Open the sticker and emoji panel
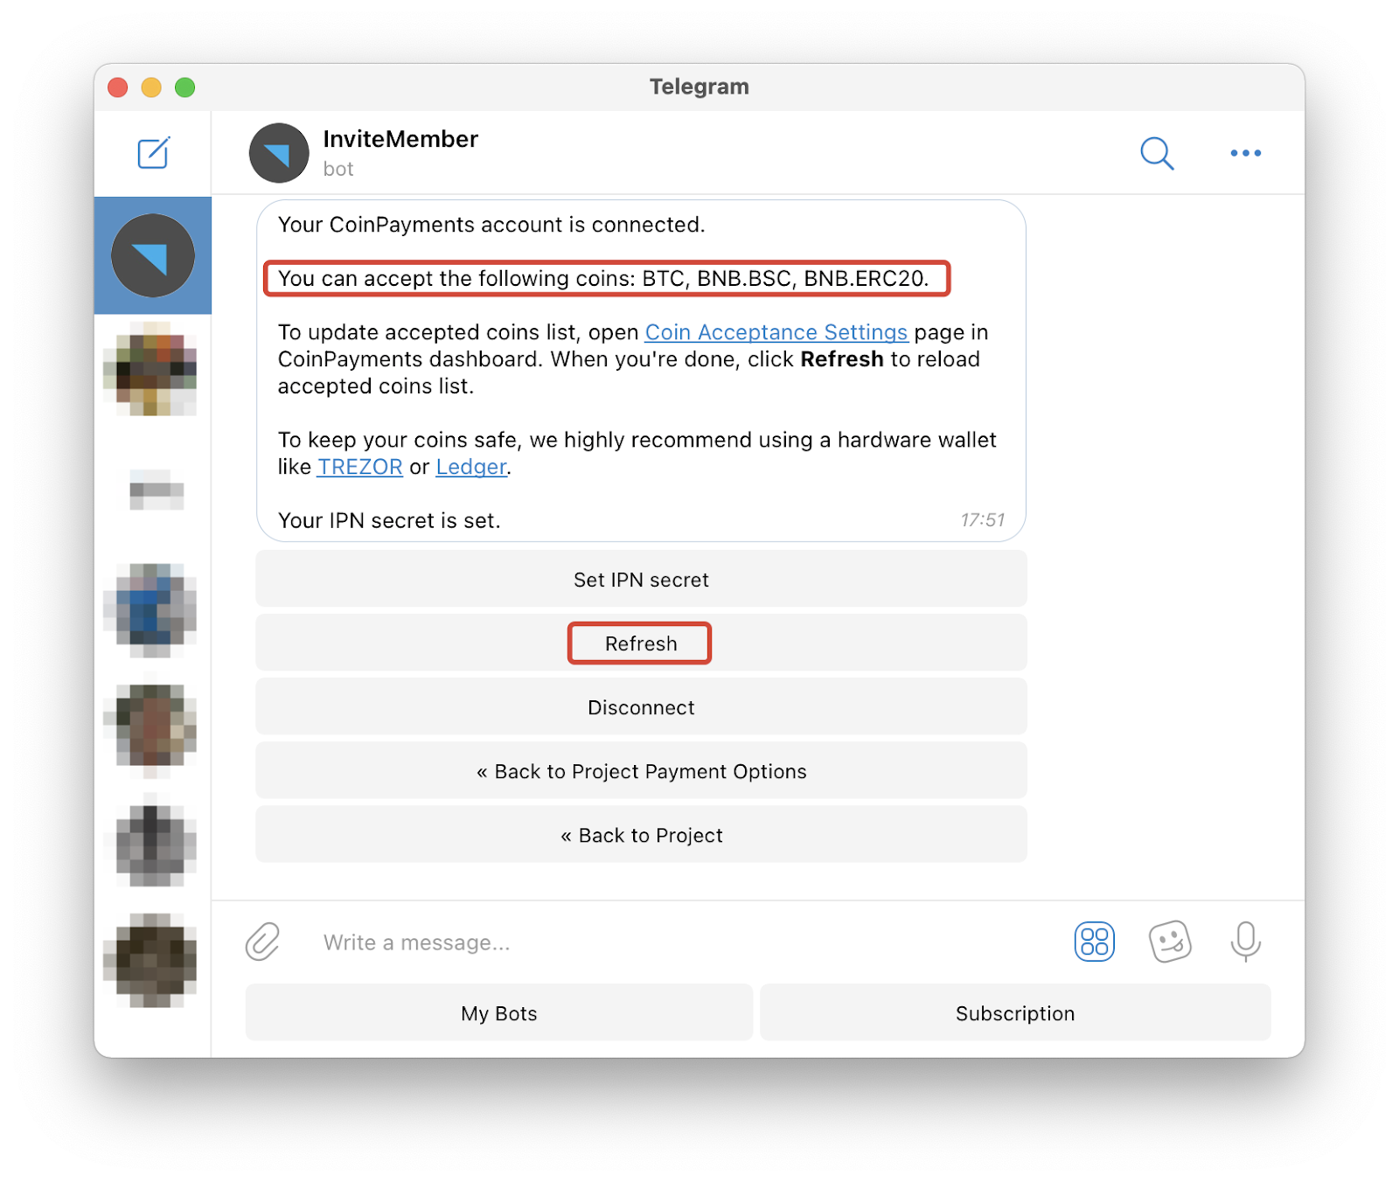The height and width of the screenshot is (1182, 1399). (x=1170, y=942)
